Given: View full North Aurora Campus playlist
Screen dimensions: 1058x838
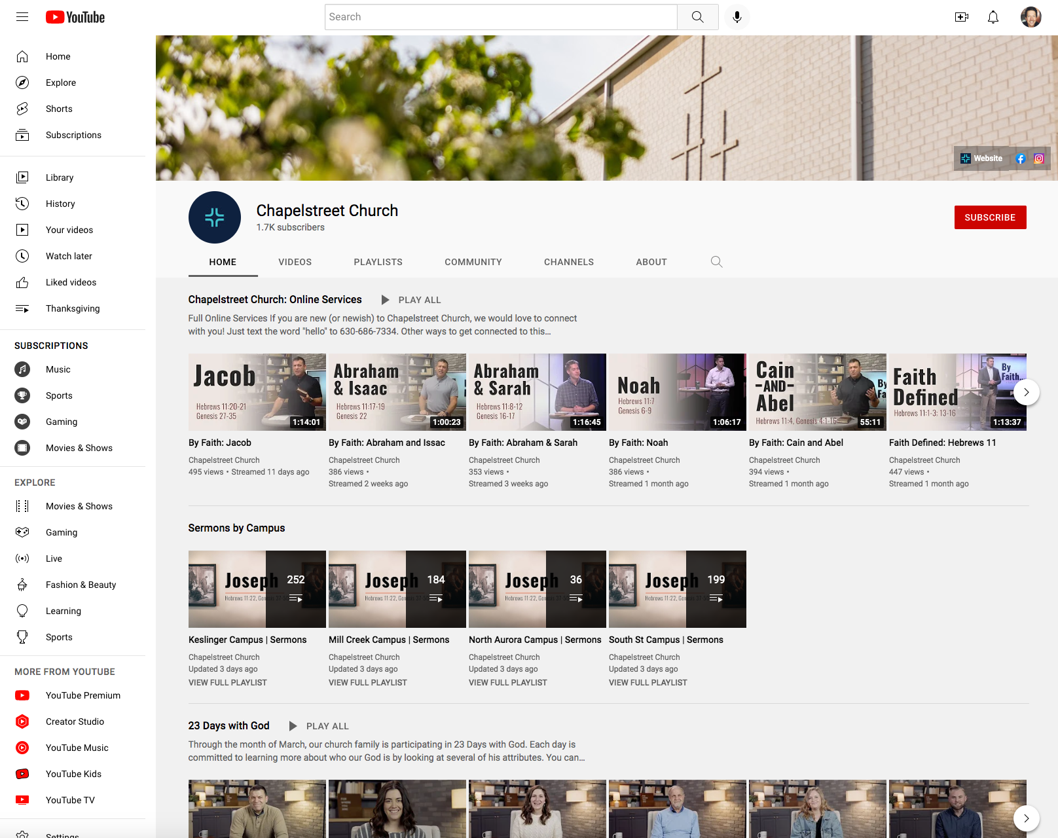Looking at the screenshot, I should [508, 682].
